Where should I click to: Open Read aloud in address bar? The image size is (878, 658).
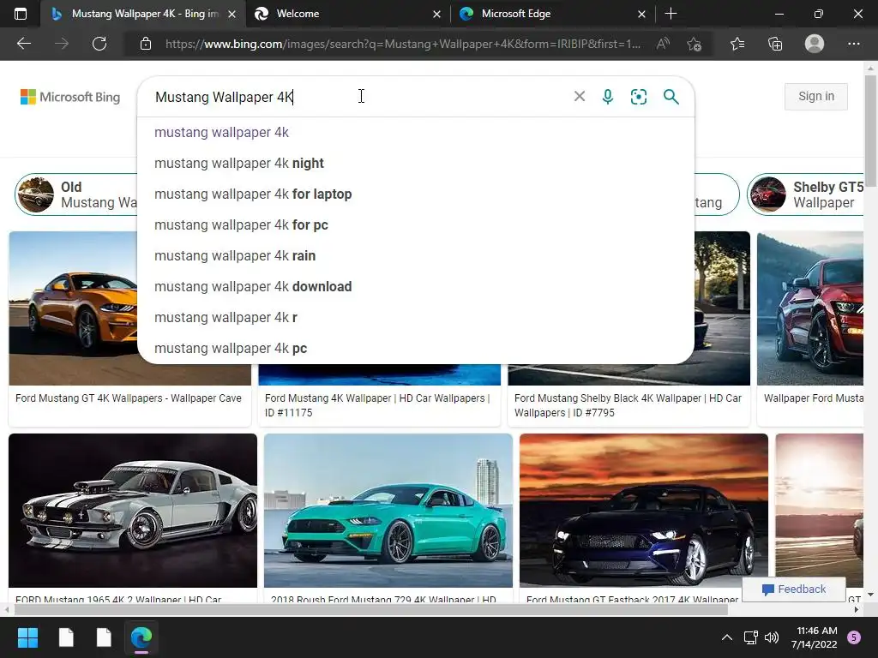point(663,44)
